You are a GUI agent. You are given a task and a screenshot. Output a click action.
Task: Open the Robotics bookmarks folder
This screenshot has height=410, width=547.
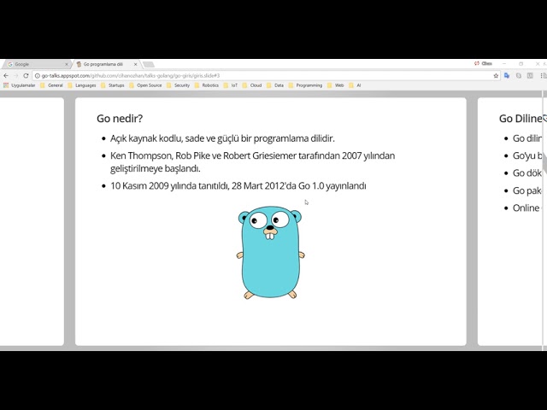[207, 85]
